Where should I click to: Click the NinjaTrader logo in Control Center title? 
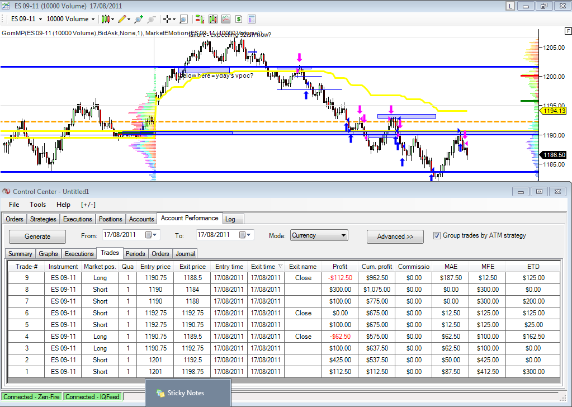[6, 191]
